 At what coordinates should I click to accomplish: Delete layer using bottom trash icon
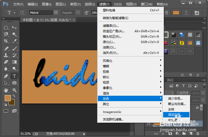click(x=198, y=133)
